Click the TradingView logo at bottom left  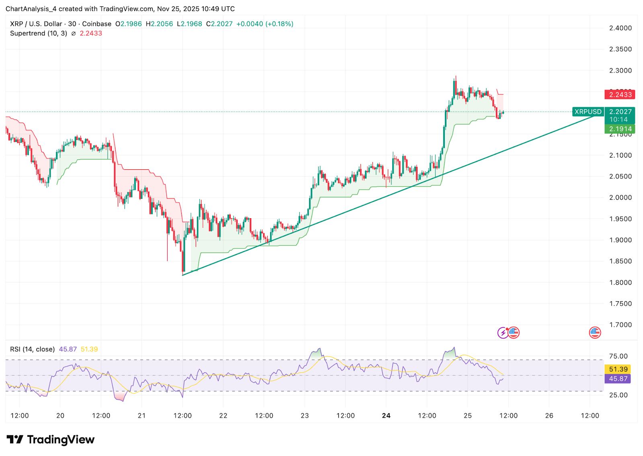pyautogui.click(x=50, y=440)
